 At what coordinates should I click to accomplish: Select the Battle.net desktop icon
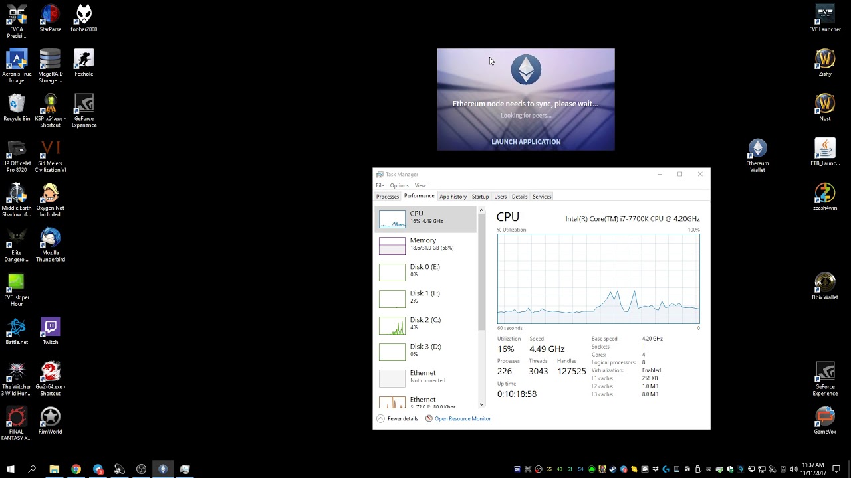17,331
